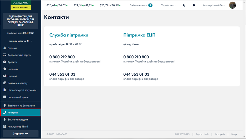The height and width of the screenshot is (139, 246).
Task: Click the Відгук link in footer
Action: [x=234, y=134]
